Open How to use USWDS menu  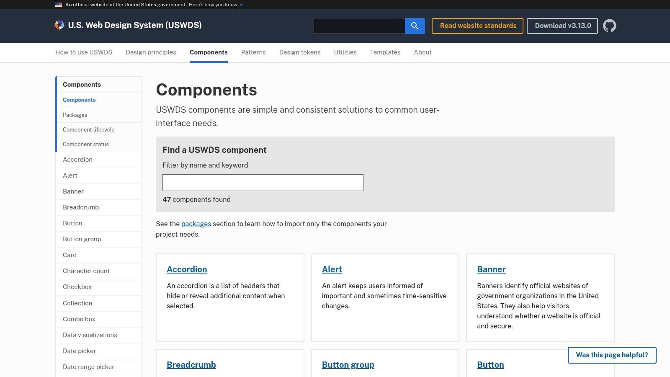(x=84, y=52)
